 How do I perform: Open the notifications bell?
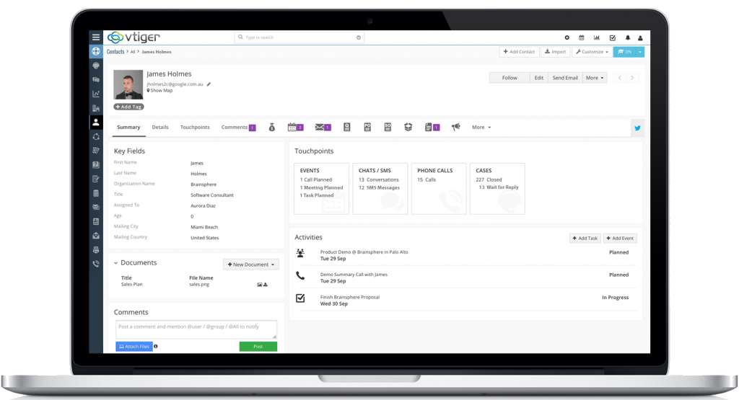627,37
